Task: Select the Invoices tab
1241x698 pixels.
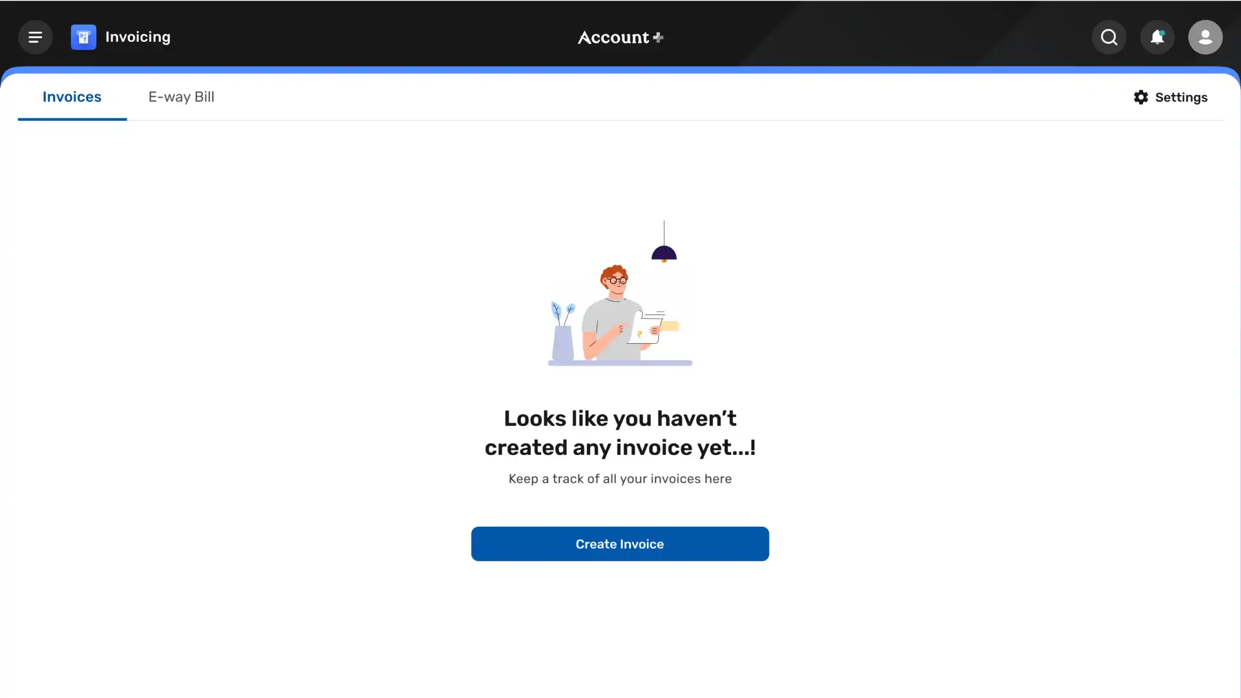Action: tap(72, 96)
